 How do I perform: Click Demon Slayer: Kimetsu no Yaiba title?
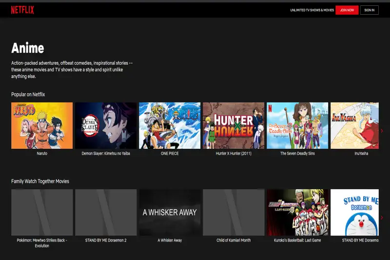tap(106, 154)
